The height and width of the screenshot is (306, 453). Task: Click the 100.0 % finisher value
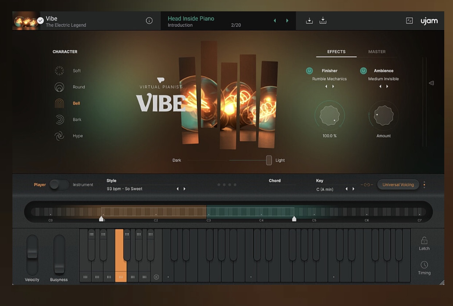tap(329, 136)
